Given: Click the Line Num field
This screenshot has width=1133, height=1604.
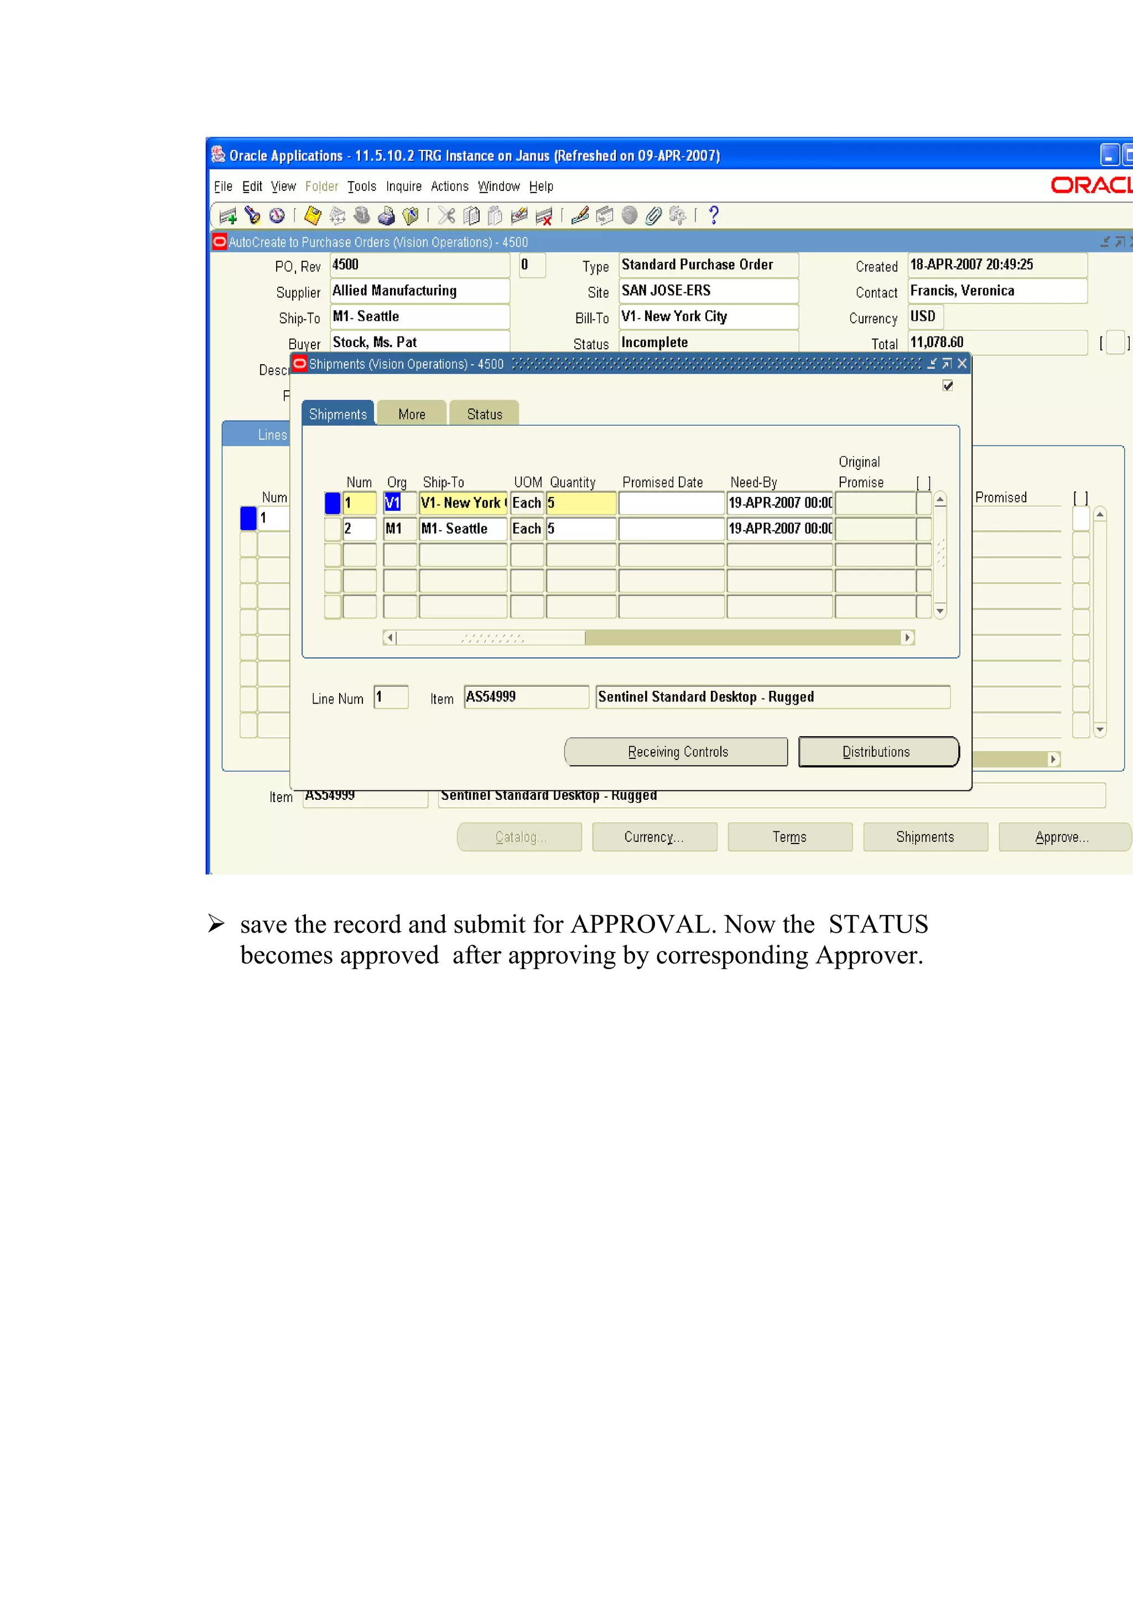Looking at the screenshot, I should click(391, 697).
